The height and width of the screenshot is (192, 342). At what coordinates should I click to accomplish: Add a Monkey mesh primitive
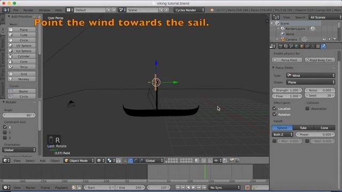[22, 79]
